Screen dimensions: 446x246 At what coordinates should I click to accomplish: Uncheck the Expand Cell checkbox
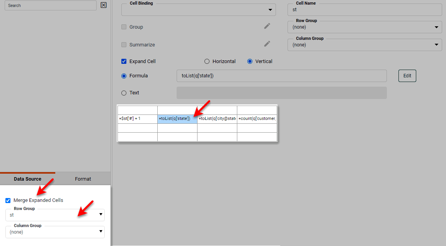124,61
